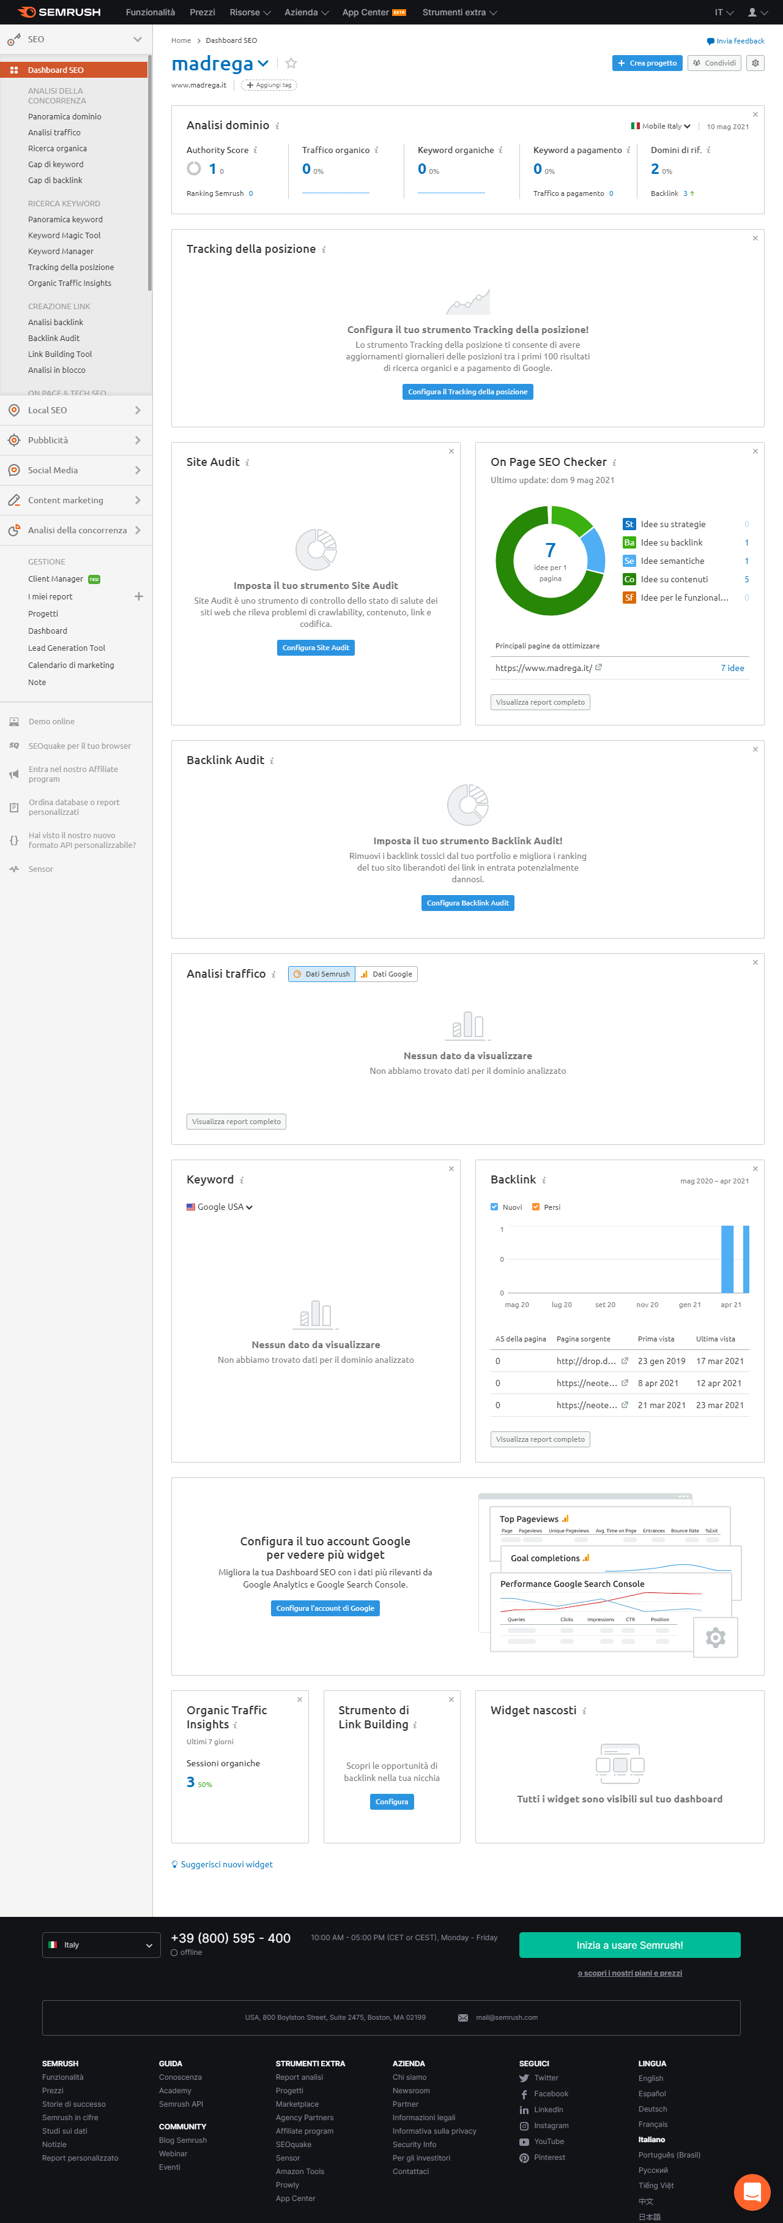
Task: Show info icon next to On Page SEO Checker
Action: 614,463
